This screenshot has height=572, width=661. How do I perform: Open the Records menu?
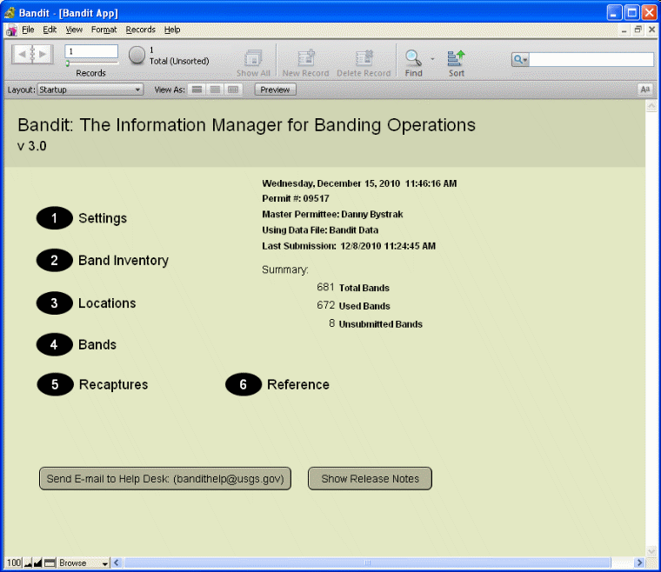click(x=140, y=30)
